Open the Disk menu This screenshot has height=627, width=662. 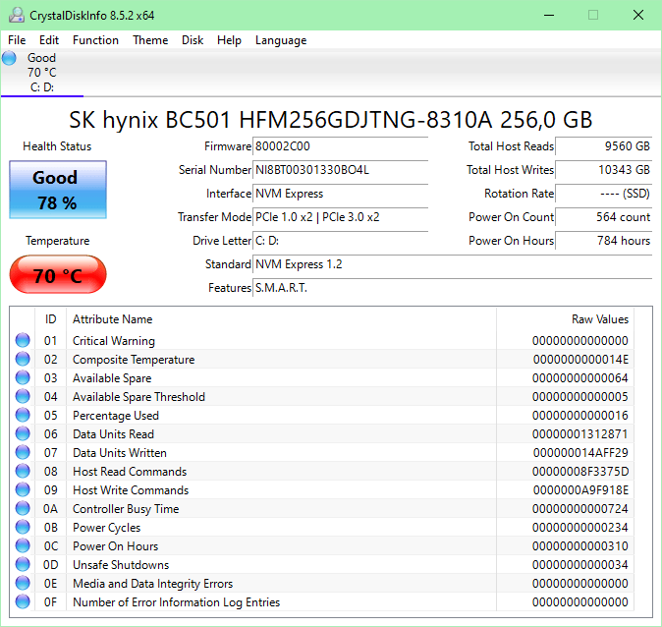(193, 40)
